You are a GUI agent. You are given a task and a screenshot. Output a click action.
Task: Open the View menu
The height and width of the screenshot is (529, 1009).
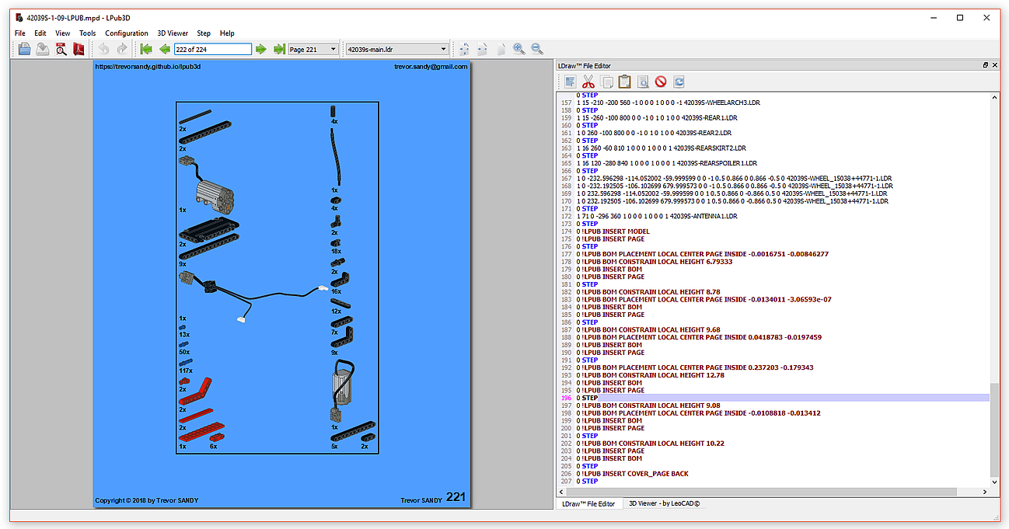[63, 33]
